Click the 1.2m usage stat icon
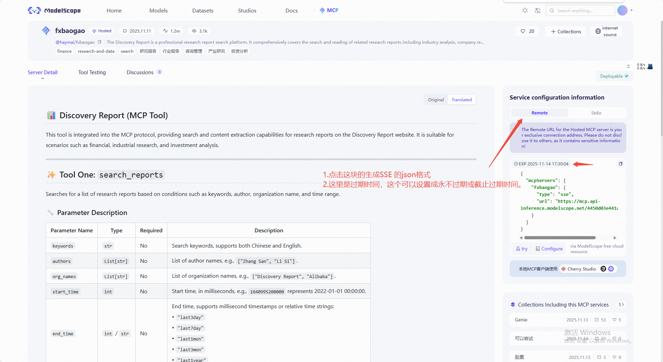The image size is (663, 362). (165, 31)
